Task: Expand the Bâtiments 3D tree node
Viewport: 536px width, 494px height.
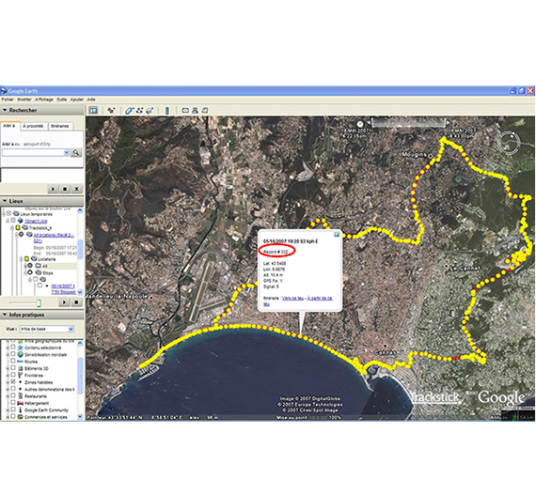Action: coord(8,368)
